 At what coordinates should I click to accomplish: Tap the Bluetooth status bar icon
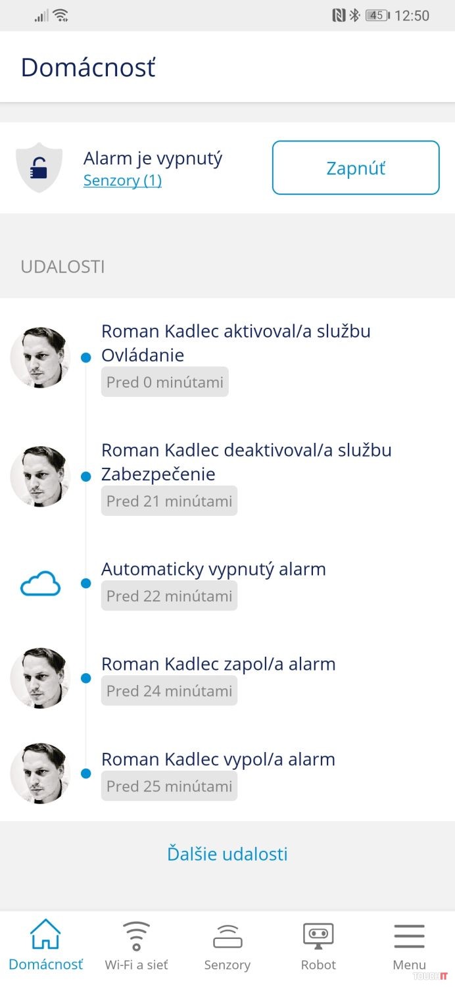click(354, 15)
